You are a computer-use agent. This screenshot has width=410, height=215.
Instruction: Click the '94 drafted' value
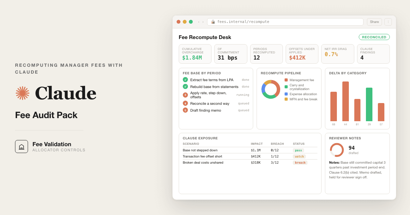(x=353, y=150)
